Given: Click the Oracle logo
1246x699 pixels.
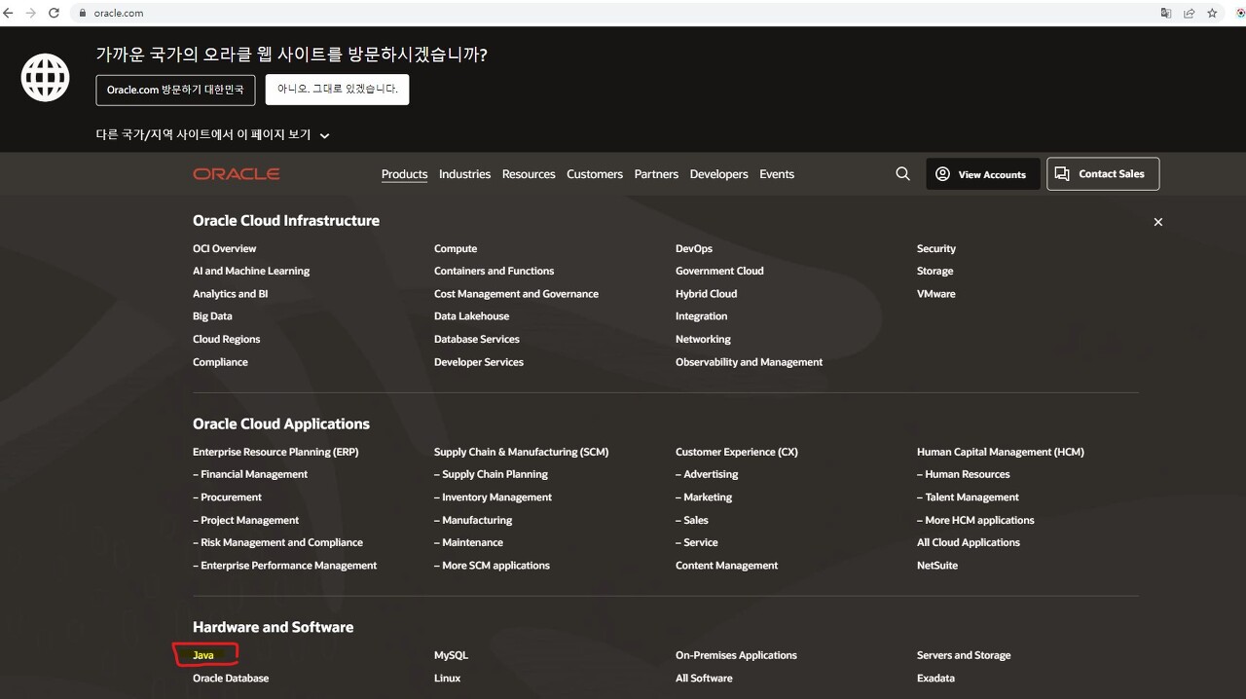Looking at the screenshot, I should point(237,173).
